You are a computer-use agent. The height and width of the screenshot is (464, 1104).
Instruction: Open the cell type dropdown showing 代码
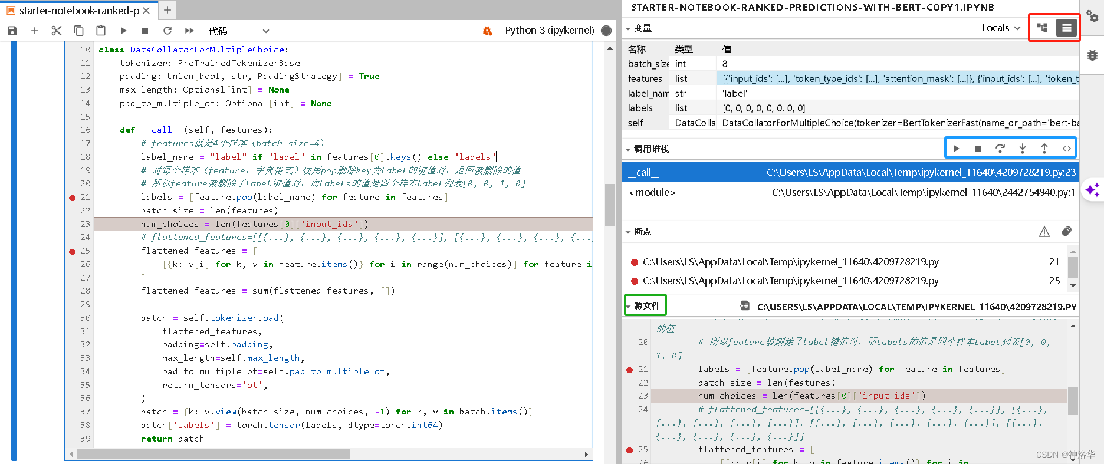click(x=239, y=31)
